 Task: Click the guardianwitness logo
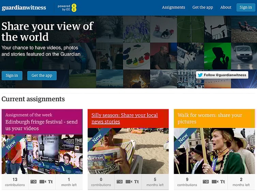point(24,8)
